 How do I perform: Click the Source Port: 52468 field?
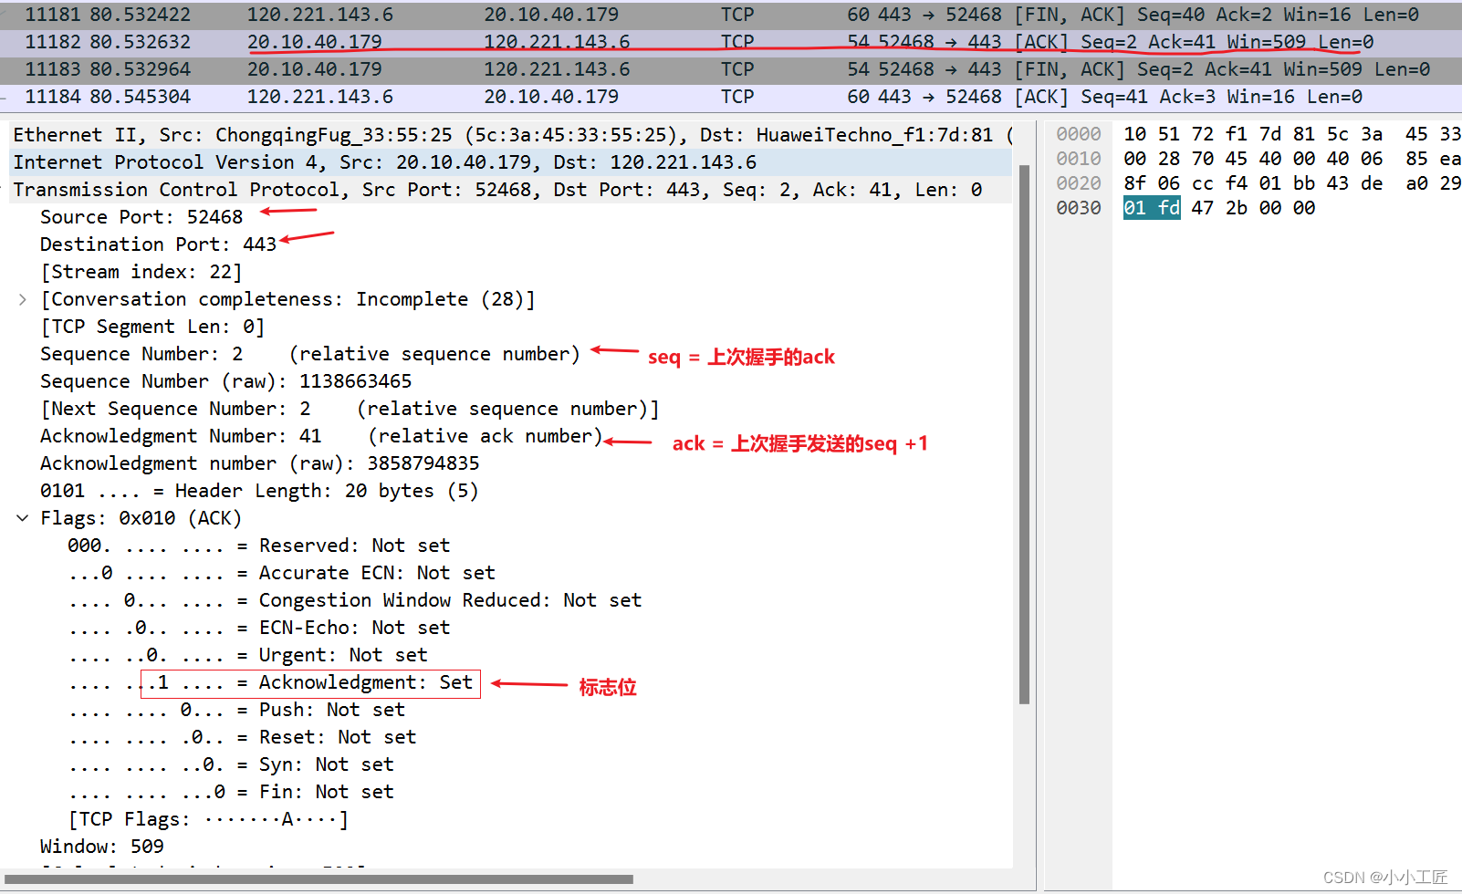pyautogui.click(x=141, y=217)
